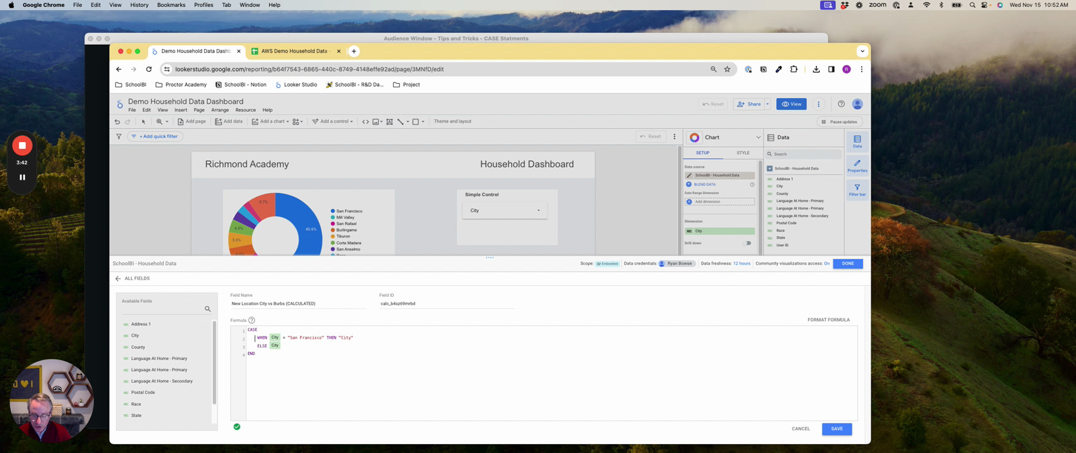The width and height of the screenshot is (1076, 453).
Task: Edit the SchoolBI data source pencil icon
Action: click(689, 176)
